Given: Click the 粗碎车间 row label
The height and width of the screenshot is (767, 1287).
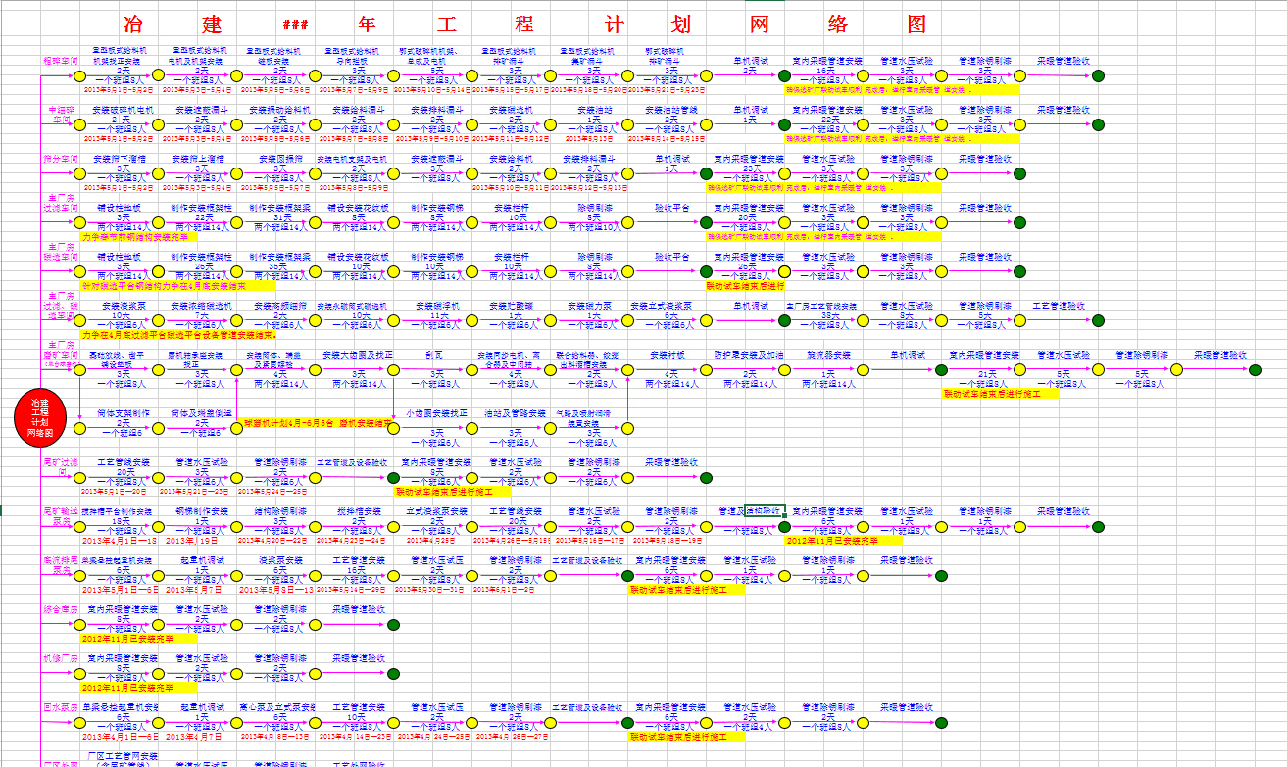Looking at the screenshot, I should tap(60, 61).
